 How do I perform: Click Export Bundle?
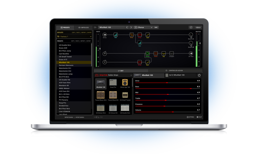coord(80,117)
